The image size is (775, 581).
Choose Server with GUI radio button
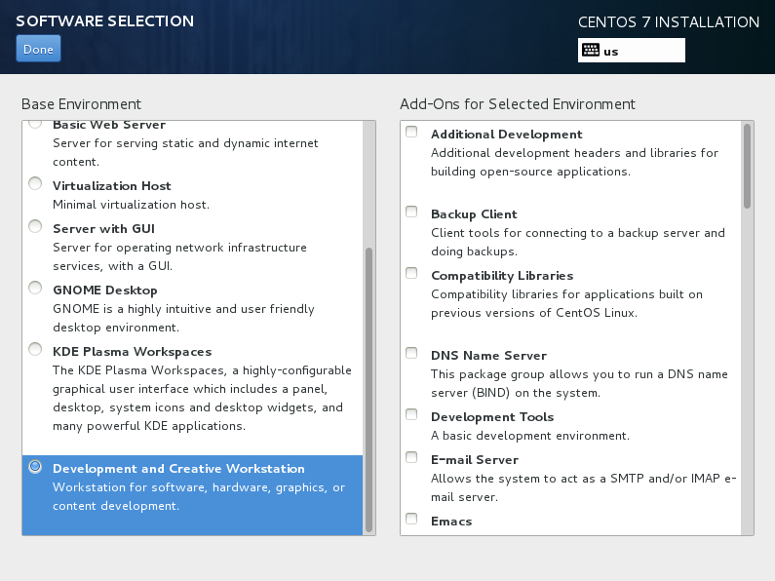pos(35,226)
